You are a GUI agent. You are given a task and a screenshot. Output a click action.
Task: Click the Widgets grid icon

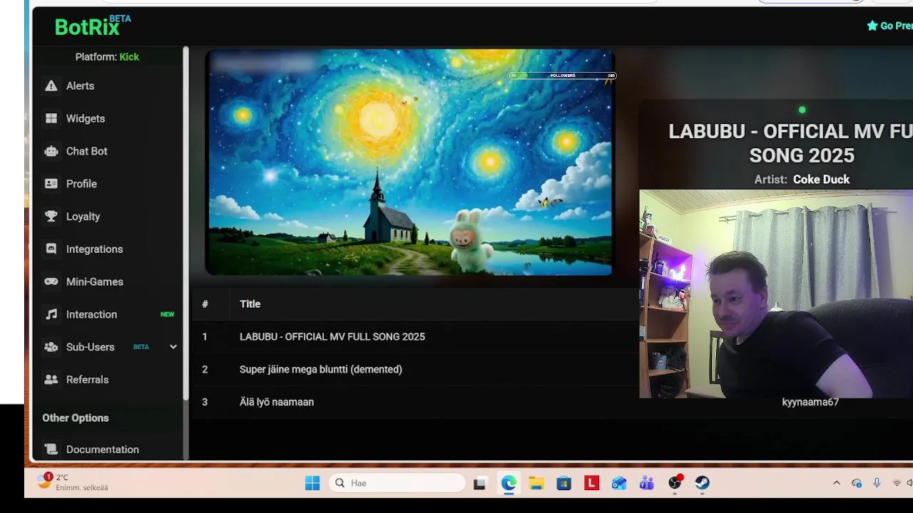(51, 118)
